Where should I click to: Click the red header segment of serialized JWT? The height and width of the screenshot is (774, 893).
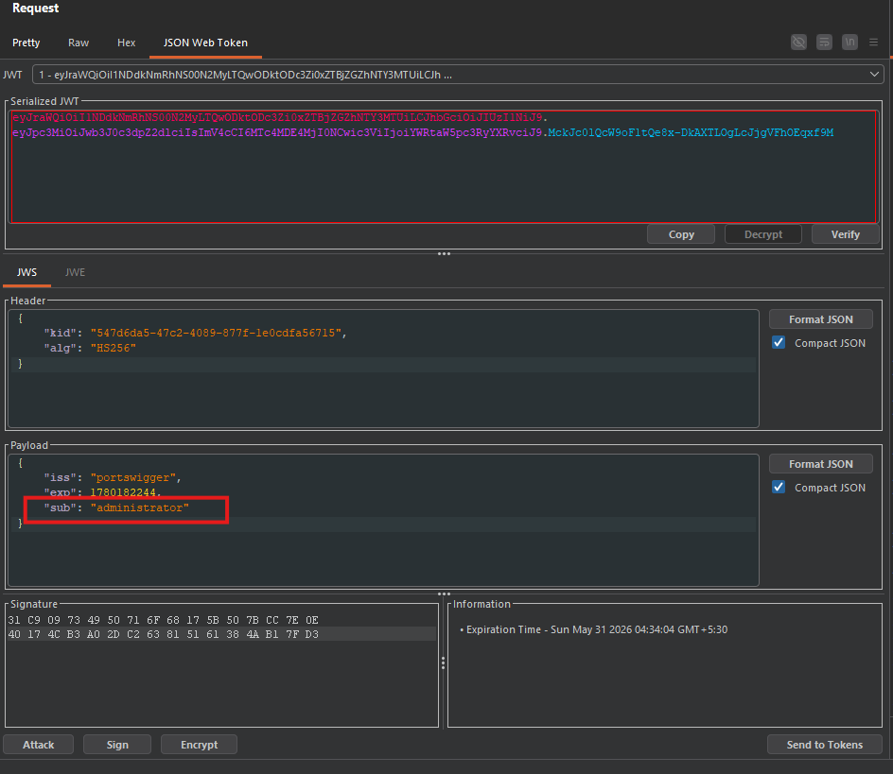click(x=277, y=117)
